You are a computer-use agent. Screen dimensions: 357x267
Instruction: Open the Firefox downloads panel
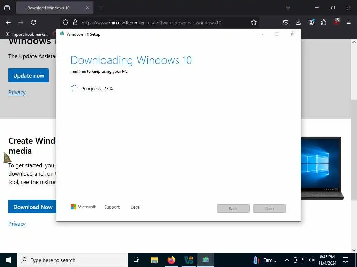(298, 22)
